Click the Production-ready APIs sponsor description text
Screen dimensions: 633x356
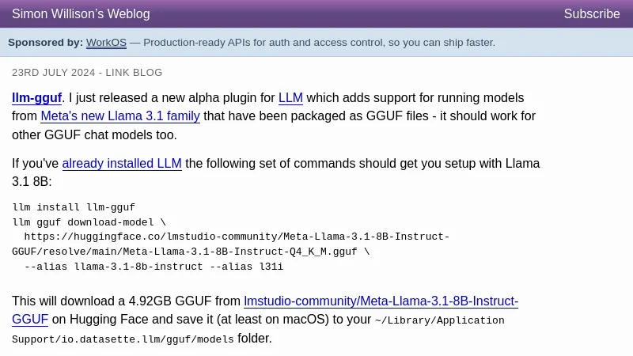[319, 43]
